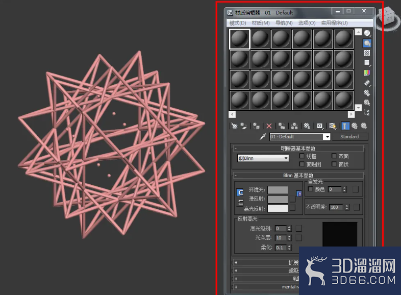Click the 光泽度 value field
This screenshot has height=295, width=401.
click(x=281, y=238)
